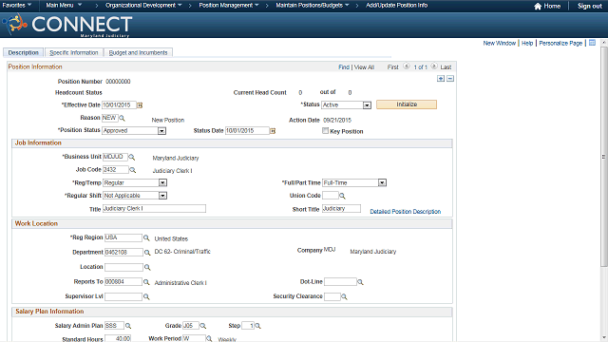608x342 pixels.
Task: Look up Work Period values
Action: coord(209,339)
